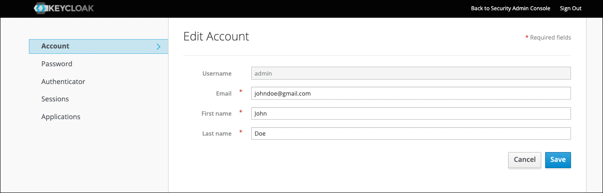Screen dimensions: 603x193
Task: Go to the Authenticator page
Action: pyautogui.click(x=63, y=81)
